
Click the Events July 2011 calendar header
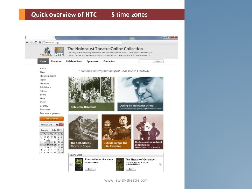coord(51,130)
